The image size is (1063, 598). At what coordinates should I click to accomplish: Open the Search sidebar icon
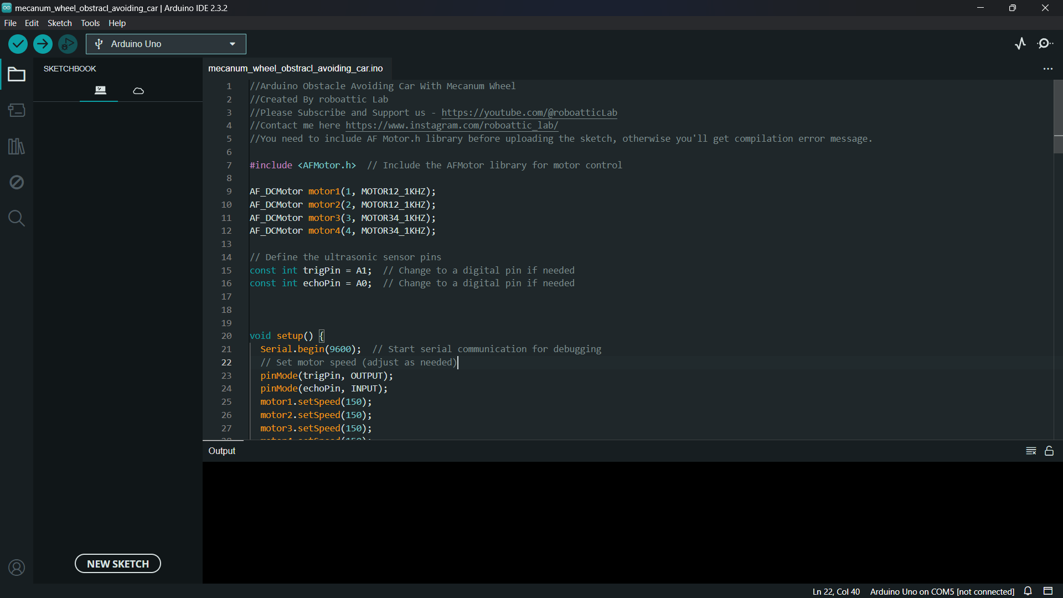17,218
